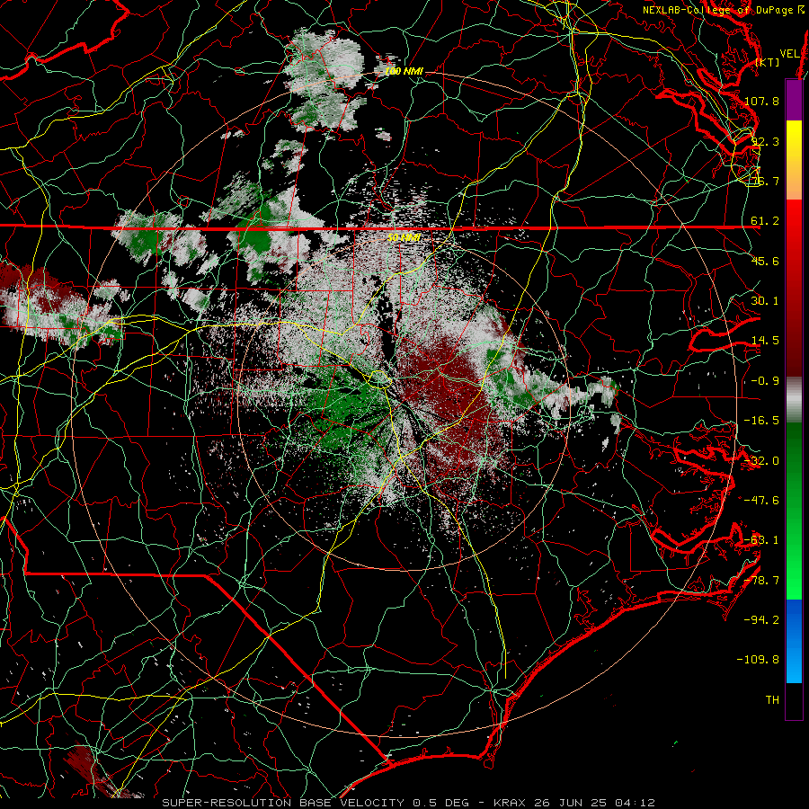Screen dimensions: 809x809
Task: Select the green segment of the color bar
Action: [794, 511]
